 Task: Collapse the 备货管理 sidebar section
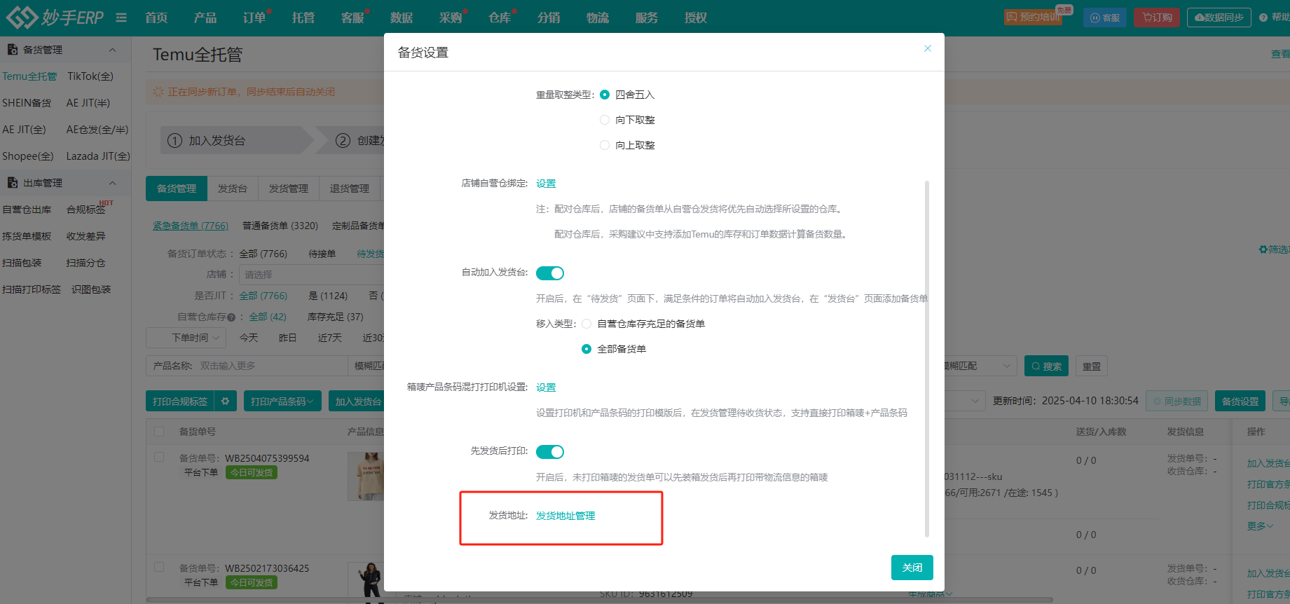click(112, 50)
